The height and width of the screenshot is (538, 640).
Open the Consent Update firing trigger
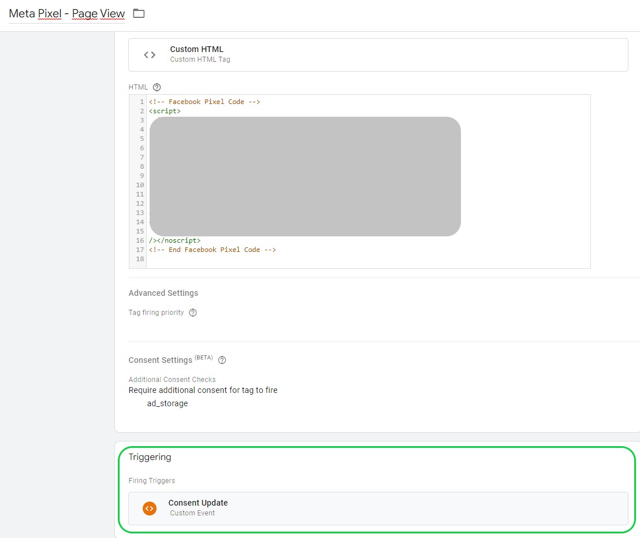coord(378,509)
